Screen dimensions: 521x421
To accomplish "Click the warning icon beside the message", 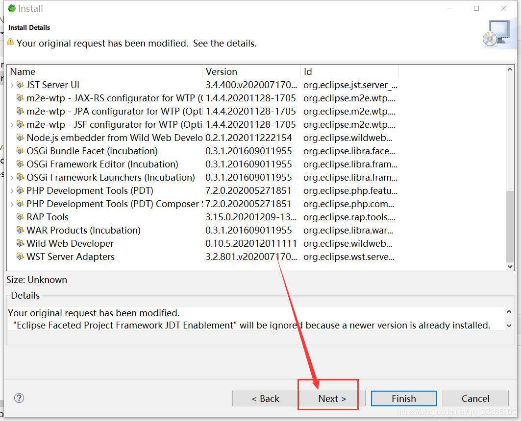I will [x=10, y=42].
